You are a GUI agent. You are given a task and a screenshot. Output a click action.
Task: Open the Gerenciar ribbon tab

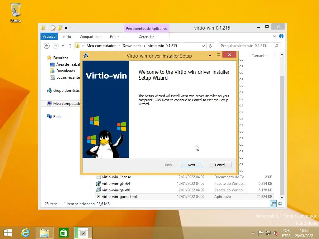(146, 37)
